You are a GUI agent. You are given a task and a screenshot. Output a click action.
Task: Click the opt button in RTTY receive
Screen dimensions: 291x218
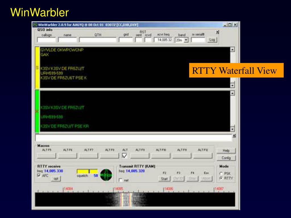56,179
